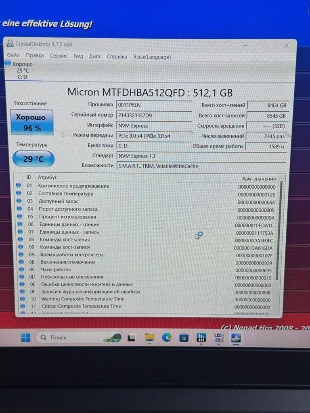
Task: Click the NVM Express 1.3 standard field
Action: tap(201, 156)
